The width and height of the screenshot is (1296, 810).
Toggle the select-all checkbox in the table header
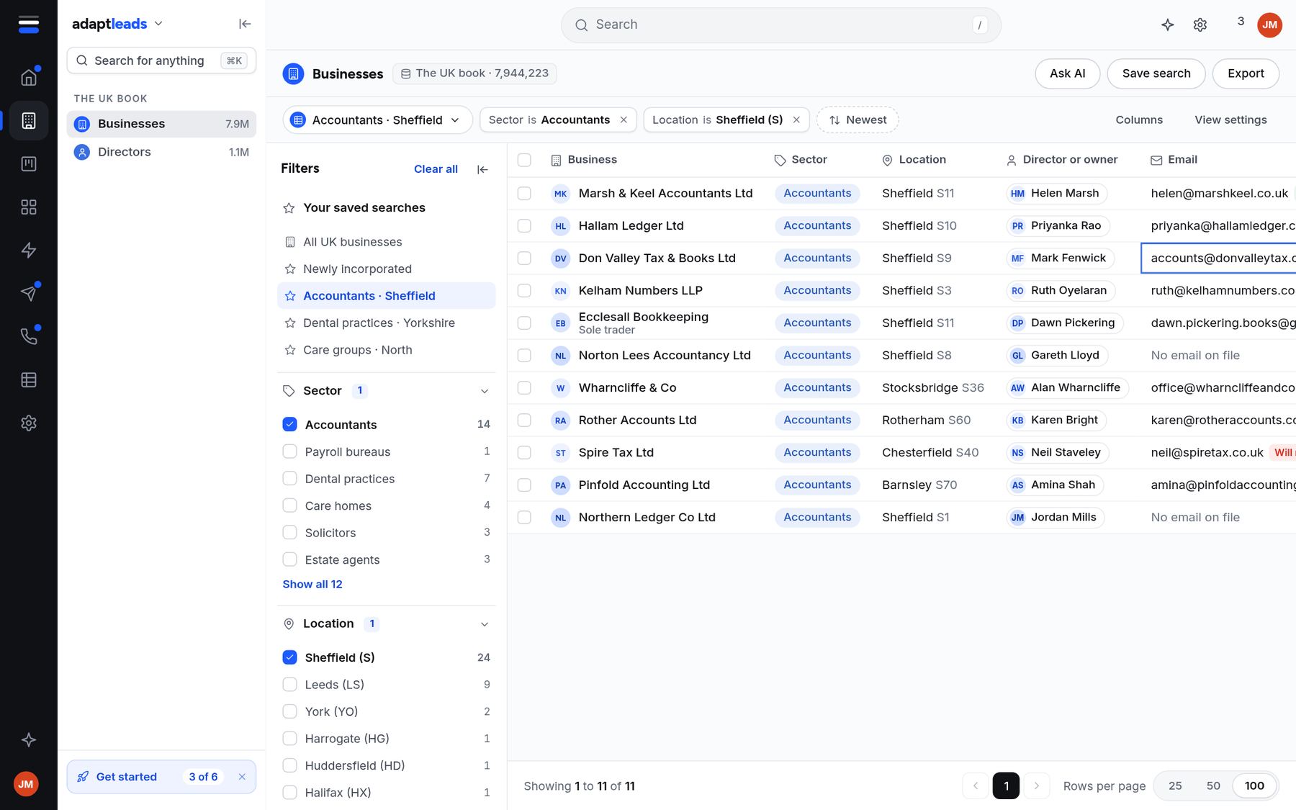[x=524, y=160]
